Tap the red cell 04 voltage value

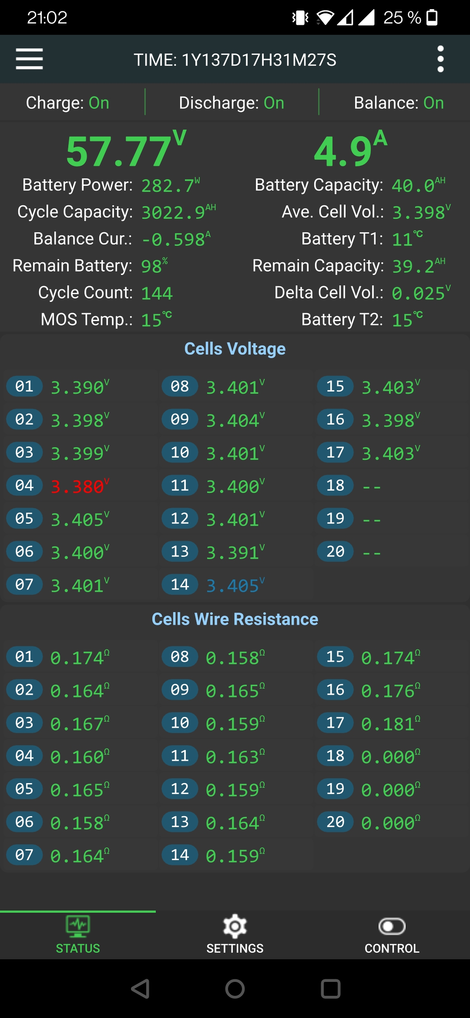(79, 486)
